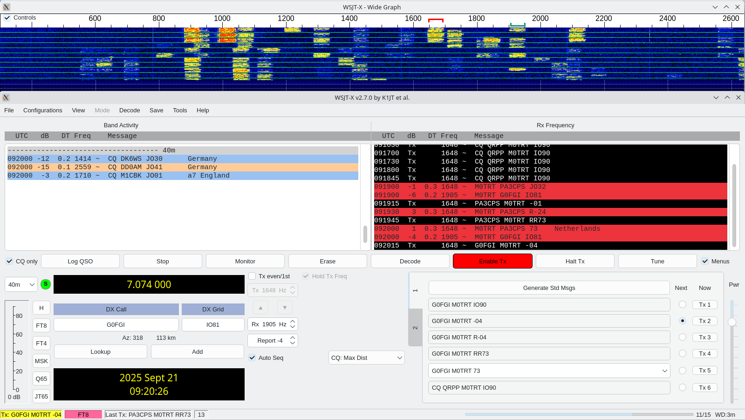Toggle the Menus checkbox
The height and width of the screenshot is (420, 745).
click(705, 261)
